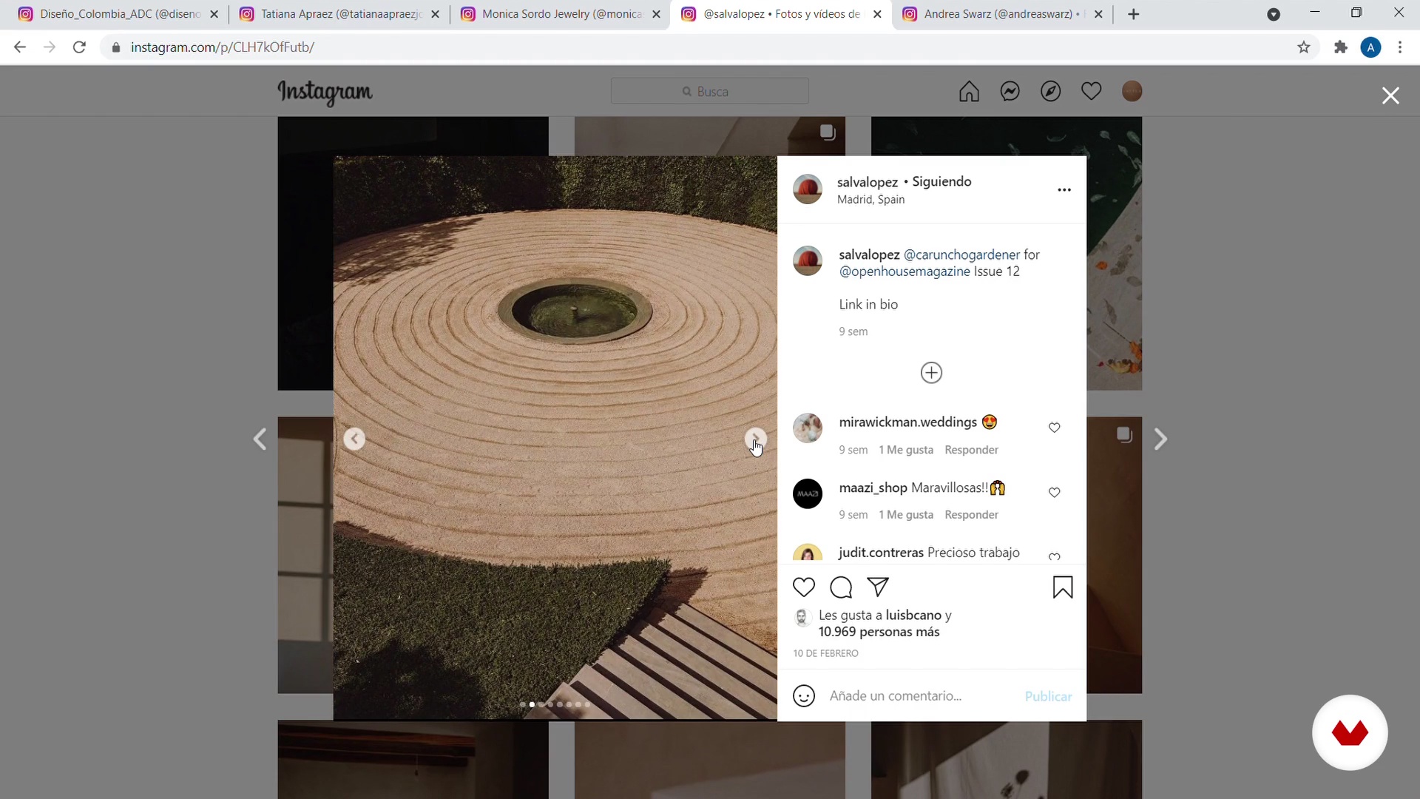The width and height of the screenshot is (1420, 799).
Task: Click the red floating widget button
Action: pos(1350,733)
